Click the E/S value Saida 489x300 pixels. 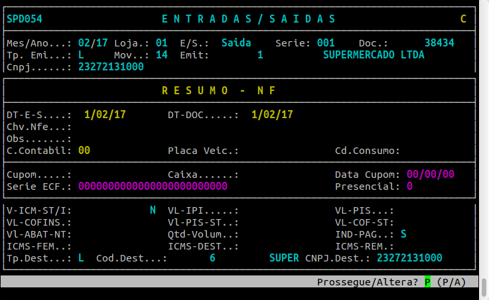(x=236, y=43)
